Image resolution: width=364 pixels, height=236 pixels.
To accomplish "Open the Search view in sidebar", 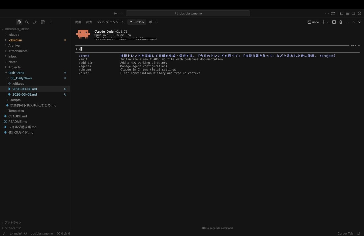I will coord(27,22).
